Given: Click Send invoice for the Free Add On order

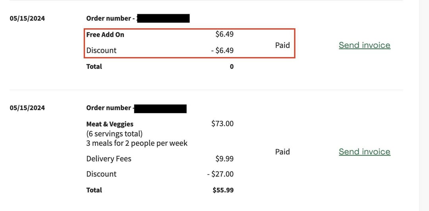Looking at the screenshot, I should [x=364, y=45].
